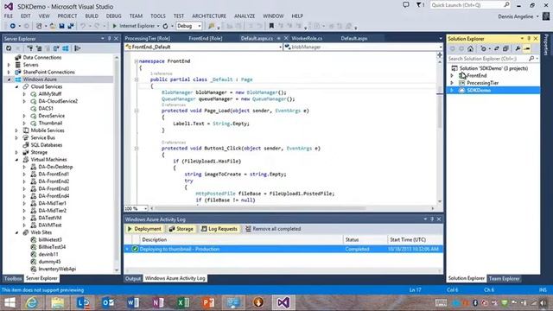Open the DEBUG menu

coord(113,16)
